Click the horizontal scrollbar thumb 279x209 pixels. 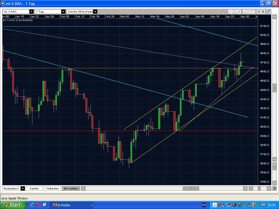point(191,188)
